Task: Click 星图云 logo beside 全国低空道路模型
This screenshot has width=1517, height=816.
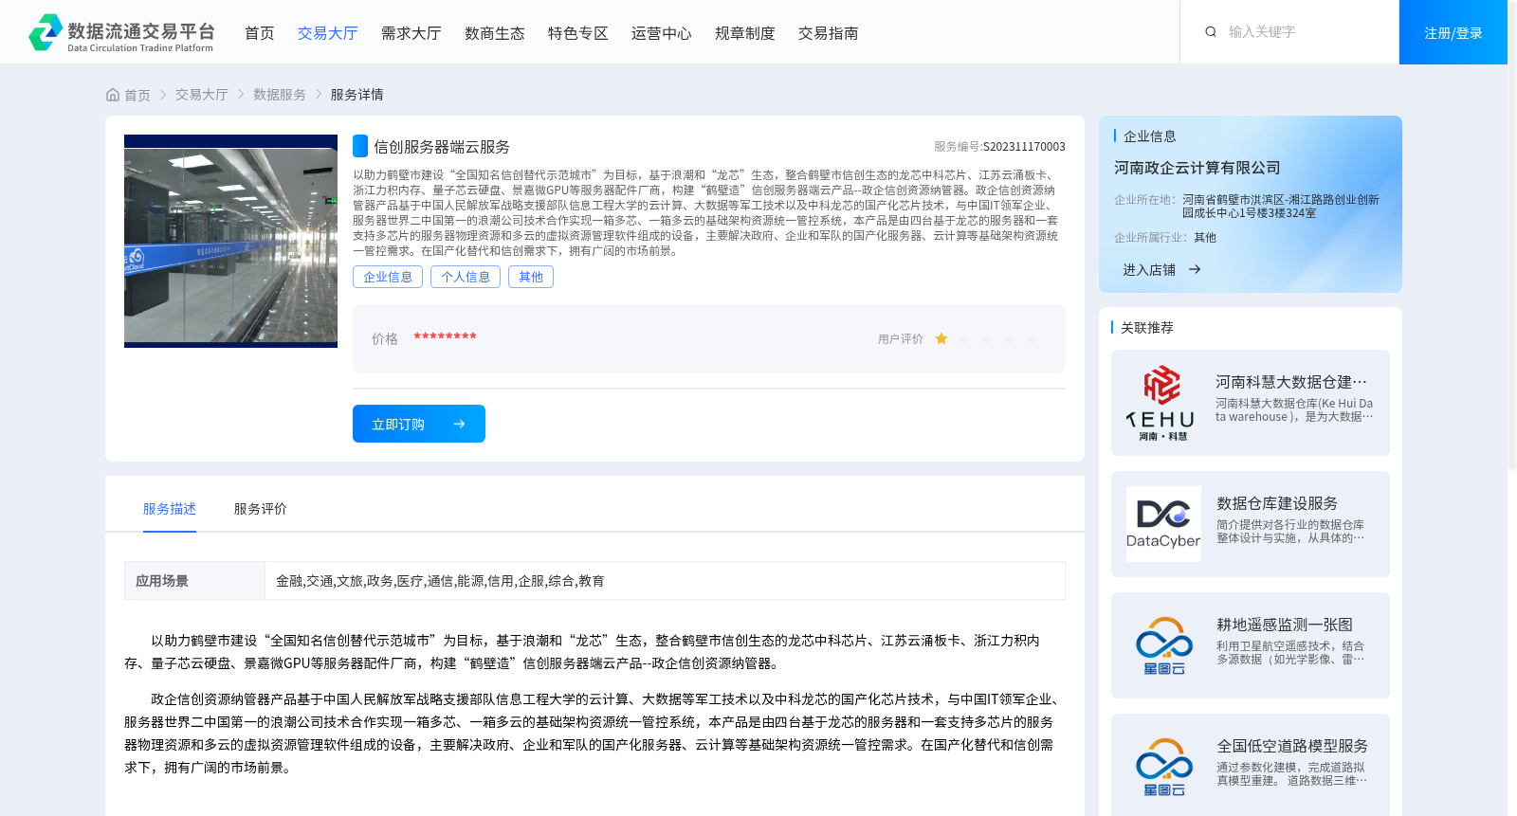Action: 1163,767
